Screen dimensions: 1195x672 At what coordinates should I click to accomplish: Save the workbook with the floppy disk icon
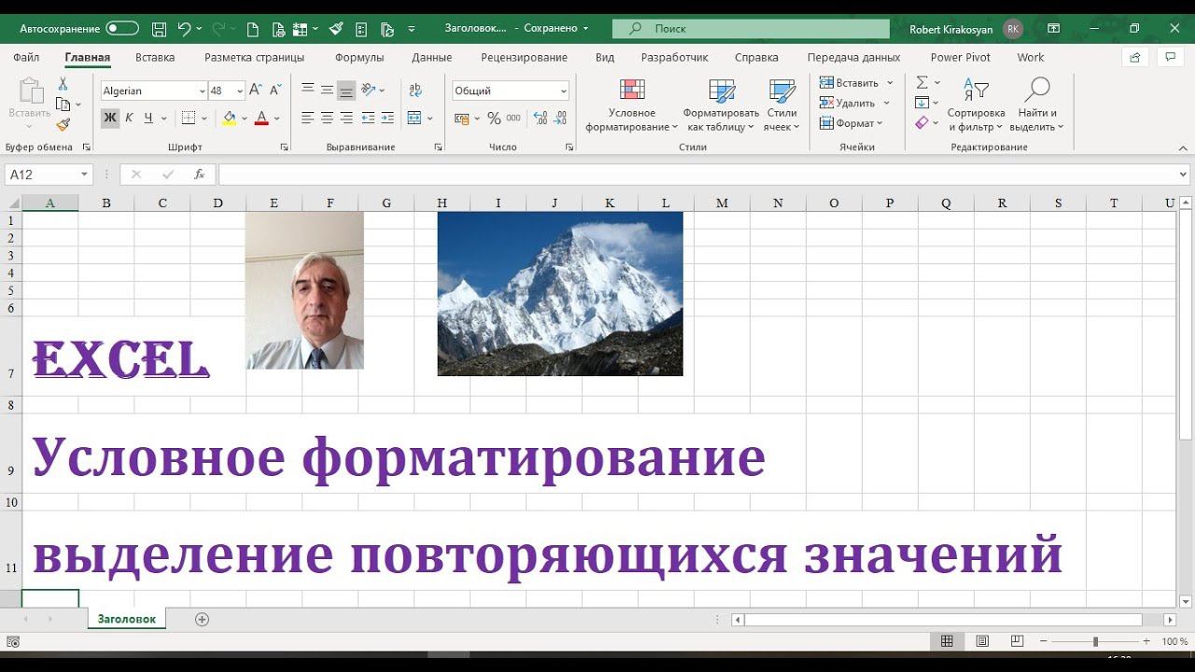coord(159,28)
